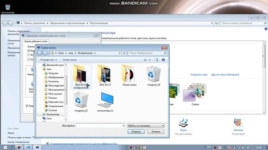Click the taskbar clock showing 11:45
The height and width of the screenshot is (150, 268).
point(259,147)
